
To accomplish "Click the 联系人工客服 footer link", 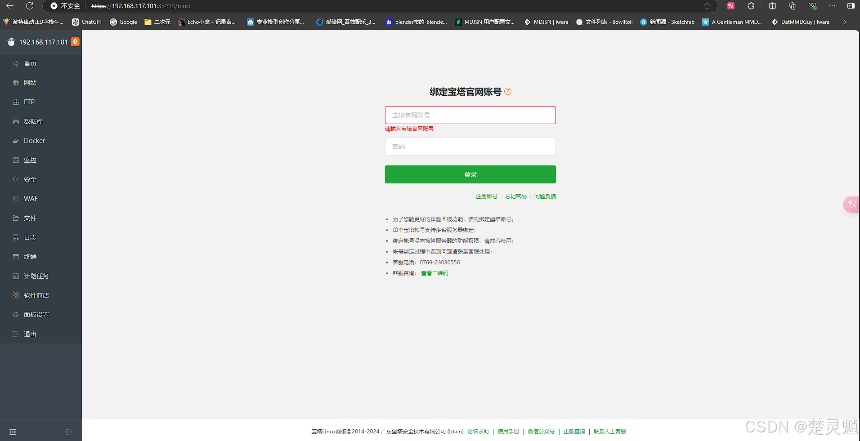I will [x=610, y=432].
